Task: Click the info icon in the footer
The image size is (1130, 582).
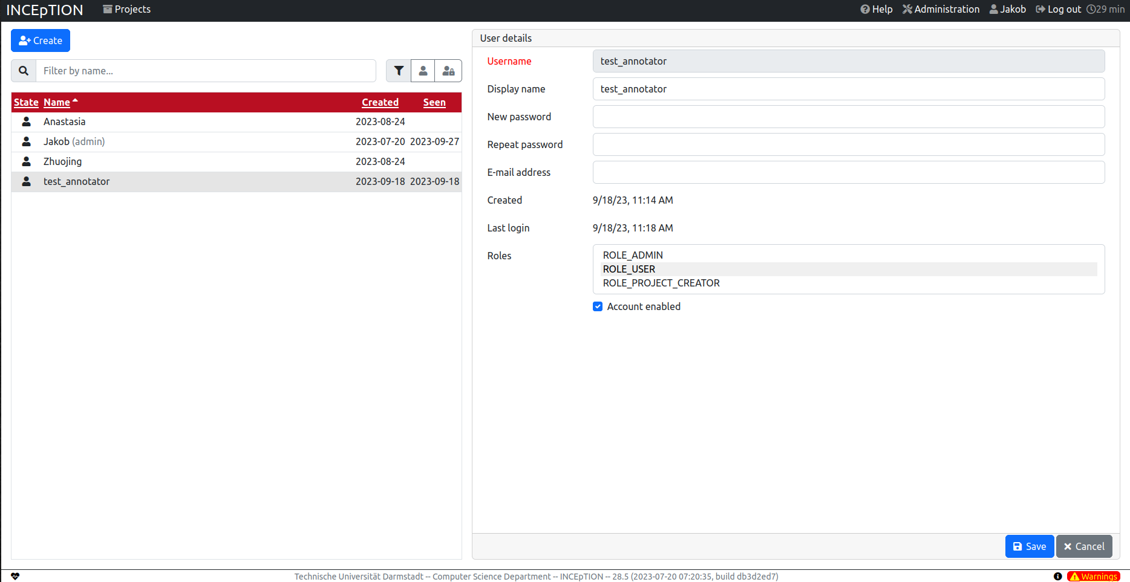Action: tap(1057, 577)
